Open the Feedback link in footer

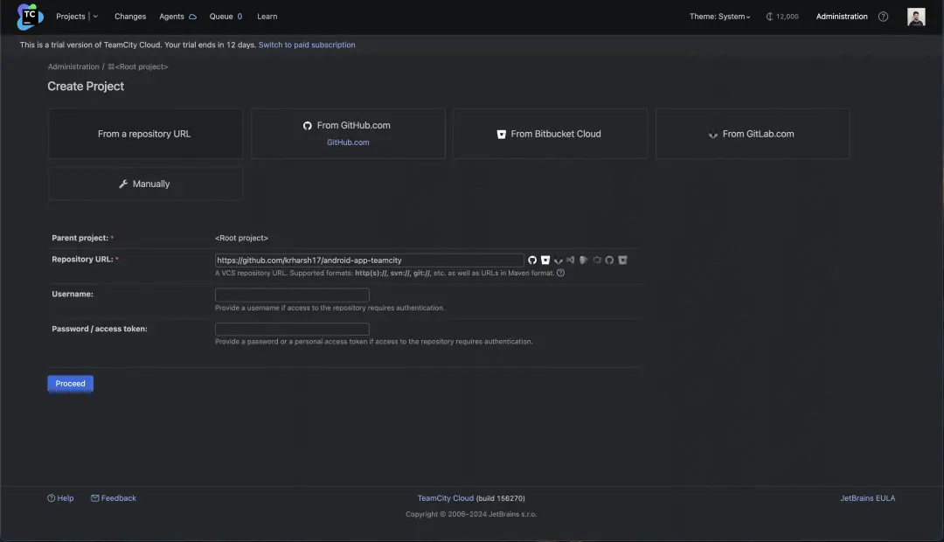point(119,498)
